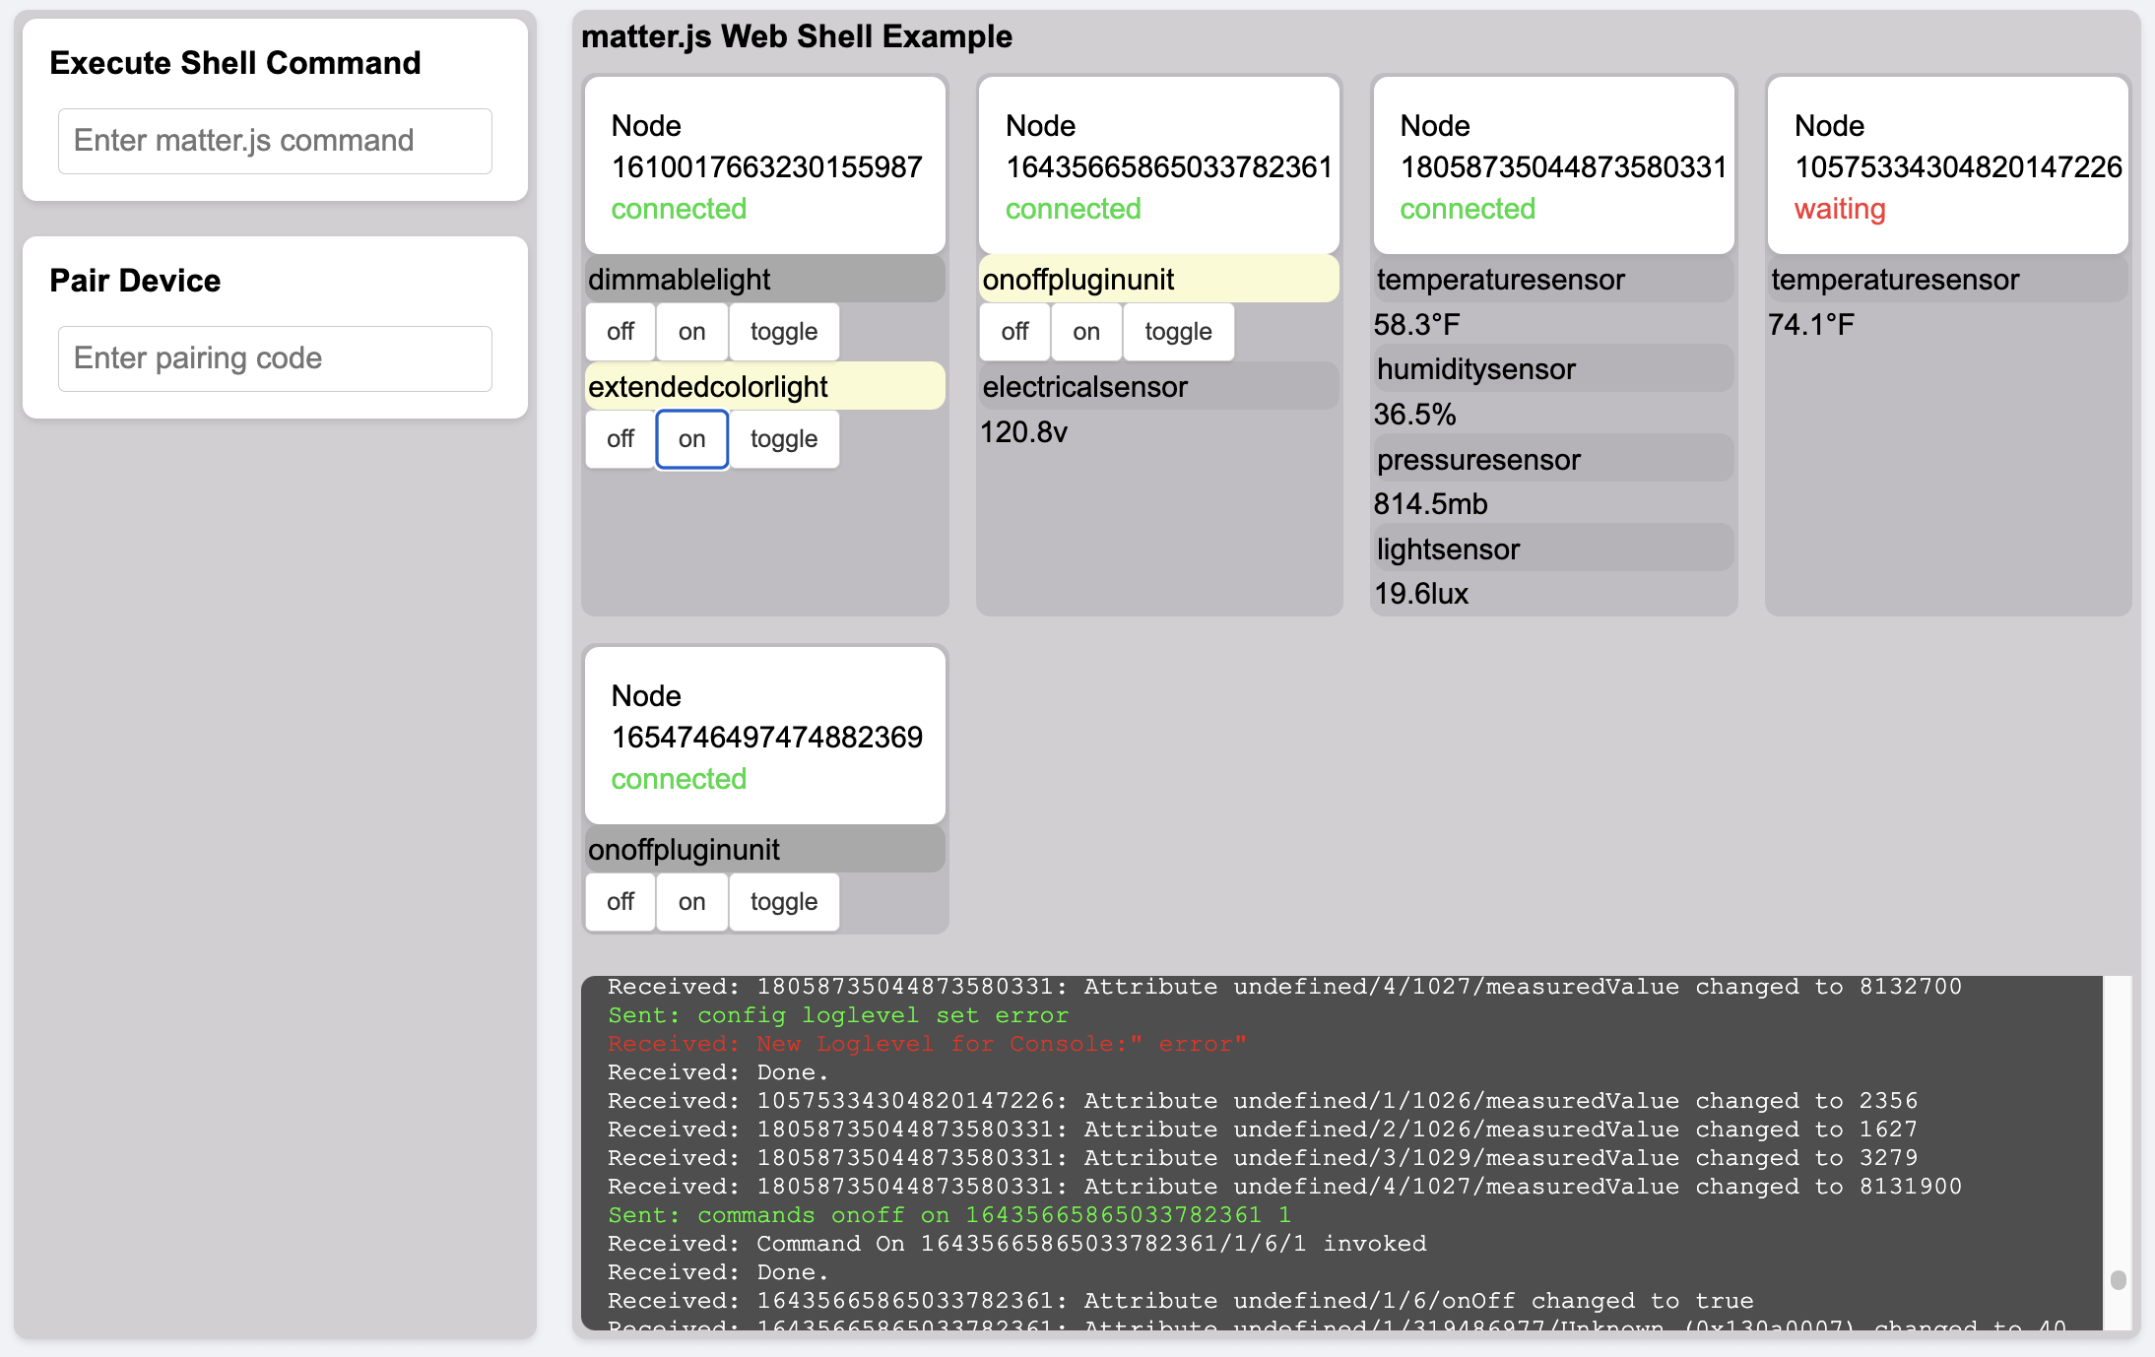2155x1357 pixels.
Task: Turn off the dimmablelight endpoint
Action: 620,332
